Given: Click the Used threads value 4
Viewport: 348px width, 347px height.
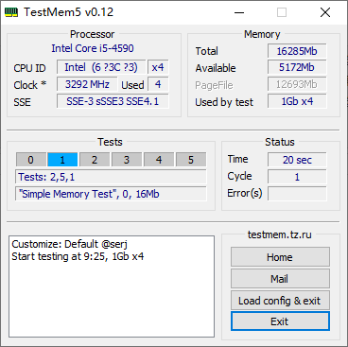Looking at the screenshot, I should [x=158, y=84].
